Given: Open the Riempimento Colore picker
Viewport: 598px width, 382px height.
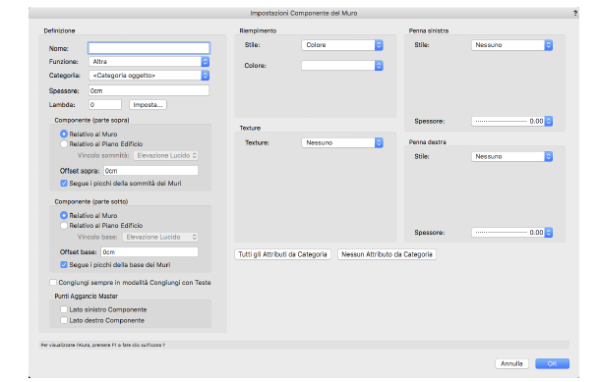Looking at the screenshot, I should 342,66.
